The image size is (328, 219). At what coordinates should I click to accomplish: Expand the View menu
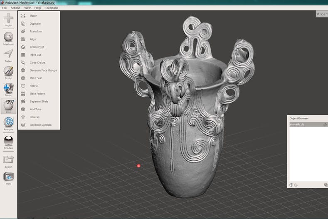[27, 8]
